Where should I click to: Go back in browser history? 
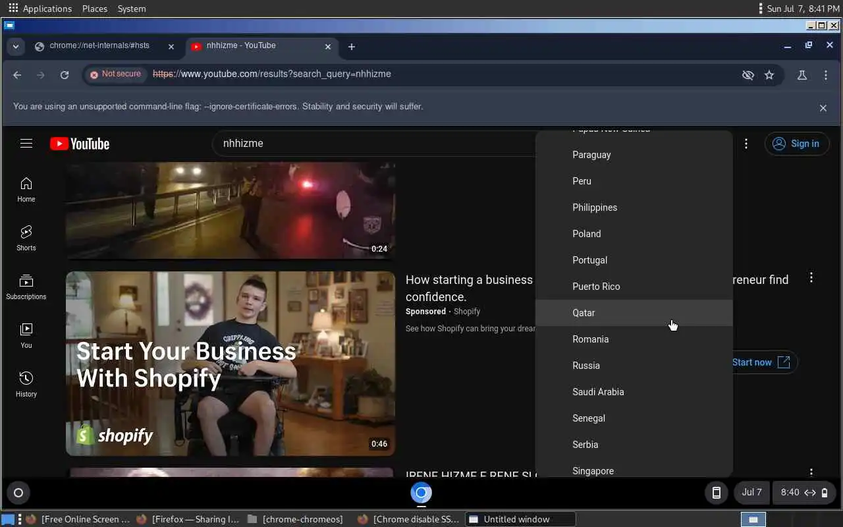(18, 75)
